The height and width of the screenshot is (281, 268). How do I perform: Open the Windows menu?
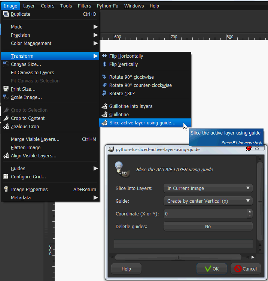pos(134,6)
